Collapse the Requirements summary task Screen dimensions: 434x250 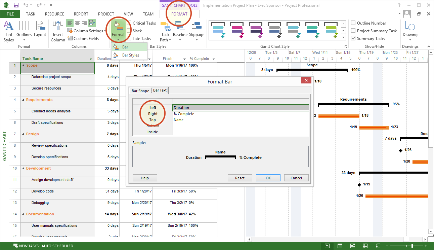[24, 100]
